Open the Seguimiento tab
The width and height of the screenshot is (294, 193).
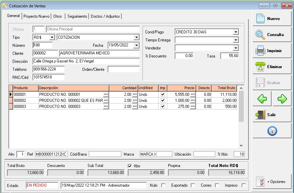tap(77, 16)
